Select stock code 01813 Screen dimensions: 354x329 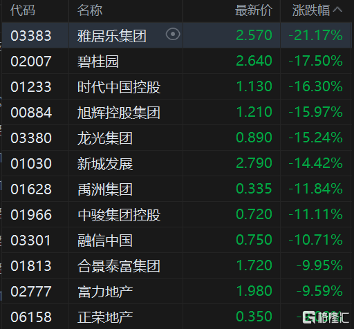click(31, 266)
